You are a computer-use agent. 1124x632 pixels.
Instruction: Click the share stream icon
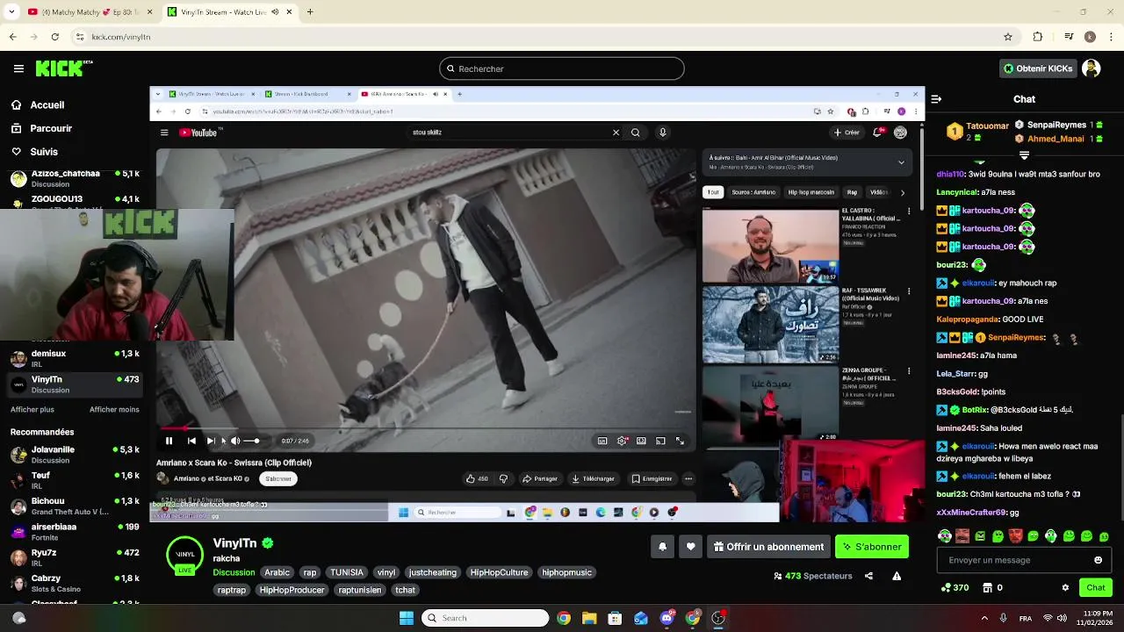coord(868,576)
